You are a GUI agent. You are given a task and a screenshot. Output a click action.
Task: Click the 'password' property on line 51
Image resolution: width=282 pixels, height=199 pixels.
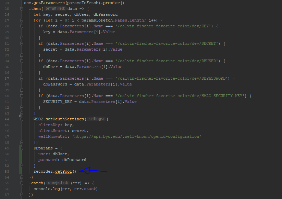tap(48, 160)
